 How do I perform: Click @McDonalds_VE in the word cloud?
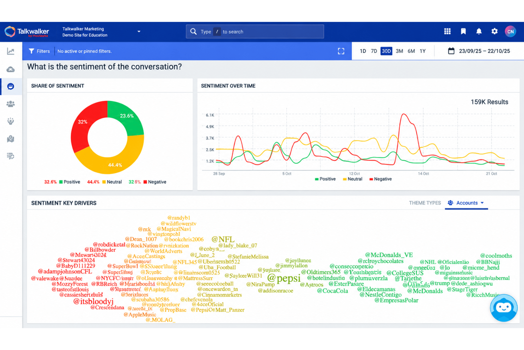[389, 255]
